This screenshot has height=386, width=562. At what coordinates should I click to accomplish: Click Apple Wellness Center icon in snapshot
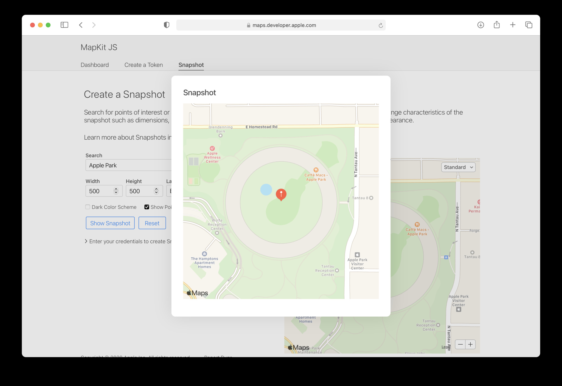tap(212, 148)
